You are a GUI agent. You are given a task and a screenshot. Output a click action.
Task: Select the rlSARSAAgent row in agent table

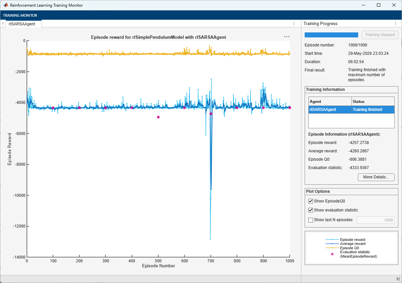click(x=351, y=110)
